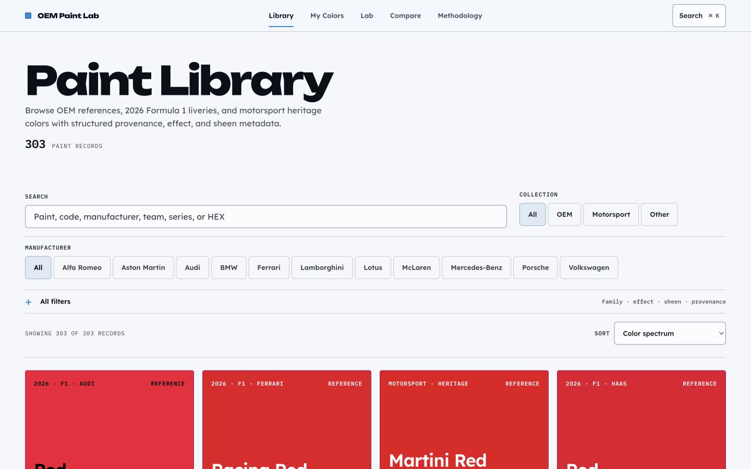Filter by BMW manufacturer
751x469 pixels.
coord(228,267)
